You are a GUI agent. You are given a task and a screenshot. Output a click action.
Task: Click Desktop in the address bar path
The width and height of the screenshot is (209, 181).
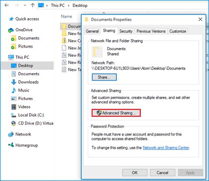point(80,6)
